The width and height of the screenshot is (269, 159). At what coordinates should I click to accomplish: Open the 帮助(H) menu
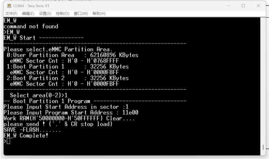(99, 14)
